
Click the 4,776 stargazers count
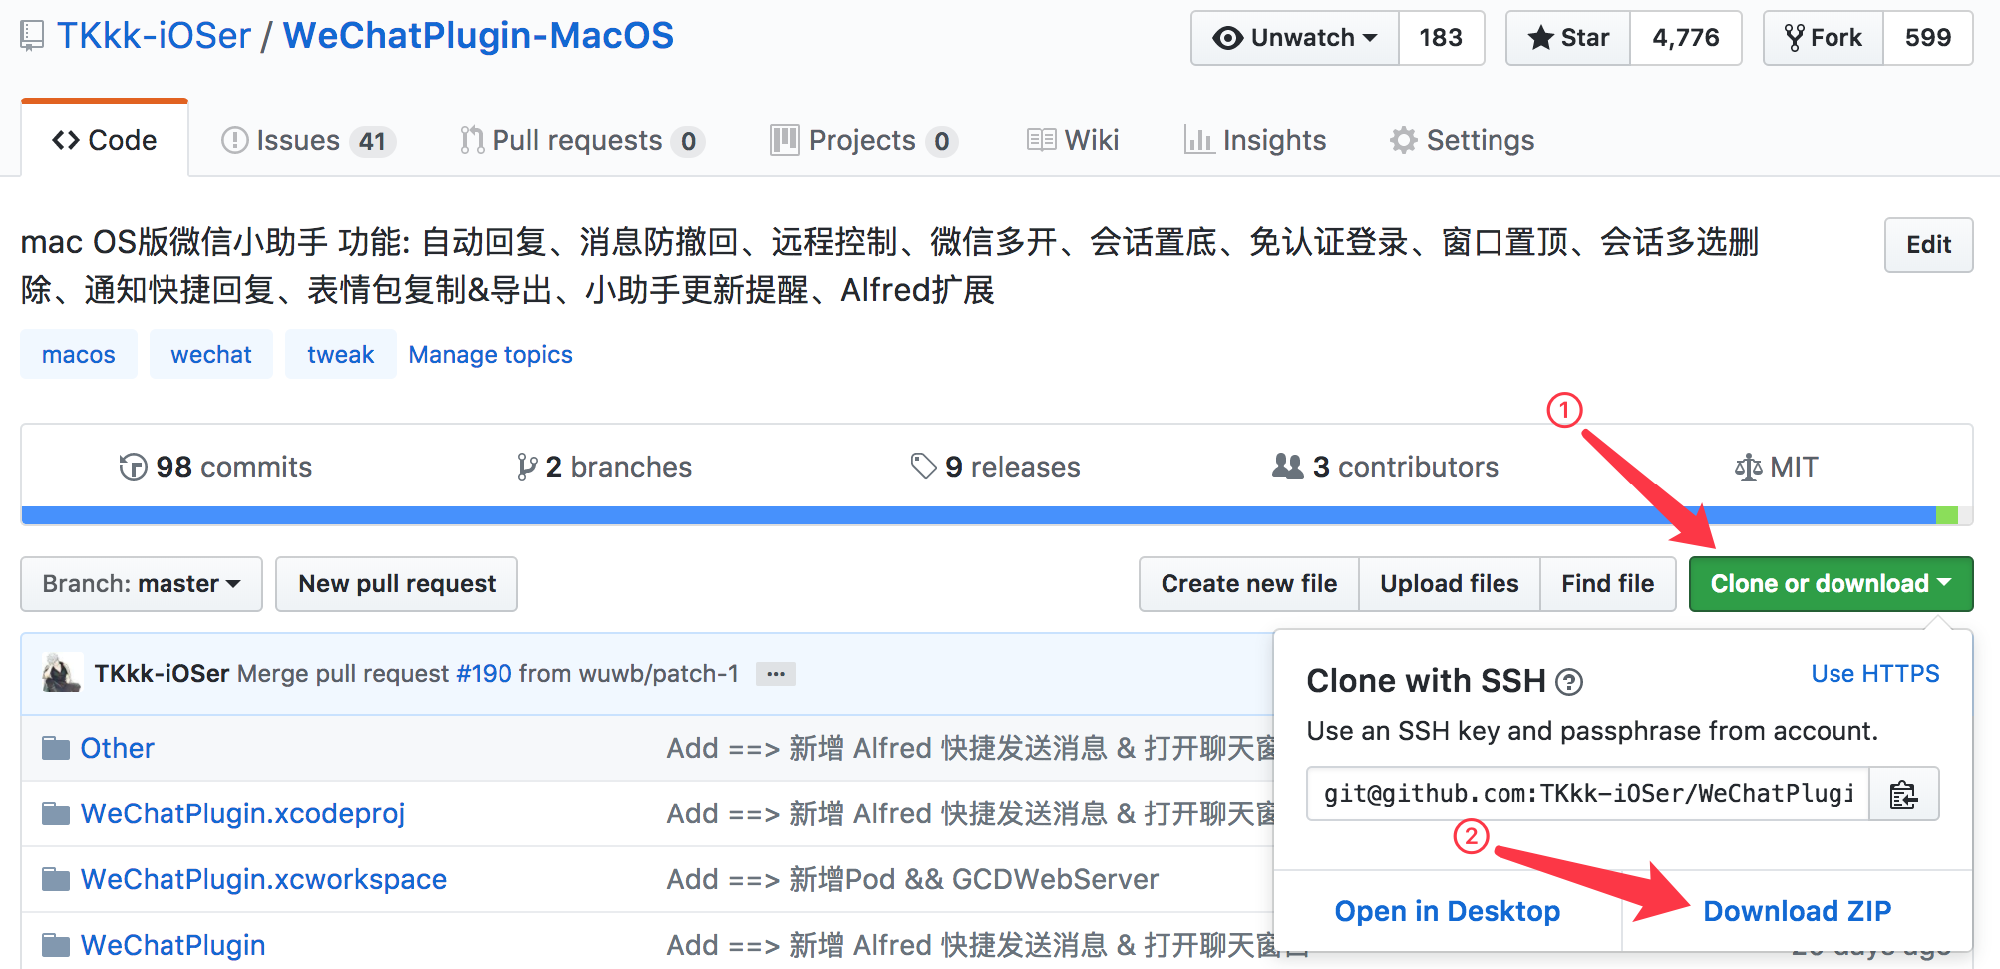coord(1686,38)
